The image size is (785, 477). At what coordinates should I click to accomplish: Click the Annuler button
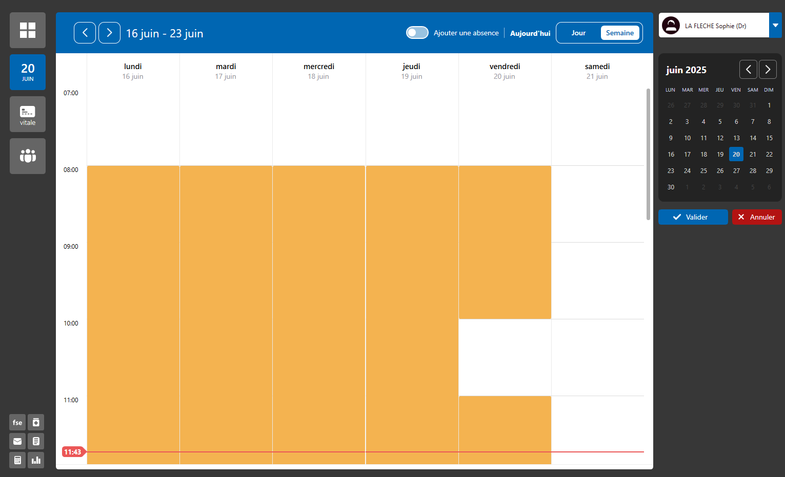tap(756, 217)
